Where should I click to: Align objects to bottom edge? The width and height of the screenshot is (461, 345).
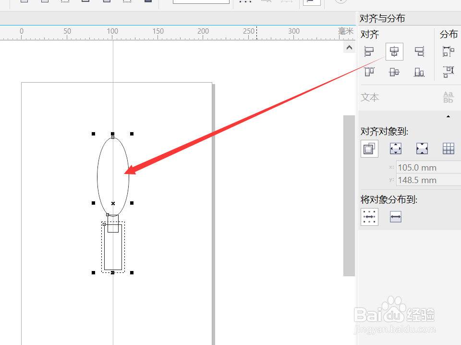(419, 72)
